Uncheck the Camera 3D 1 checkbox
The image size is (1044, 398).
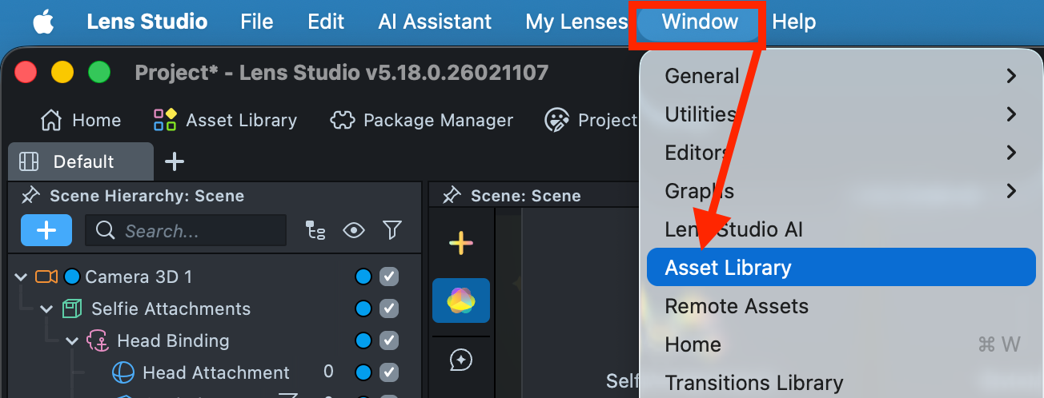pyautogui.click(x=389, y=277)
